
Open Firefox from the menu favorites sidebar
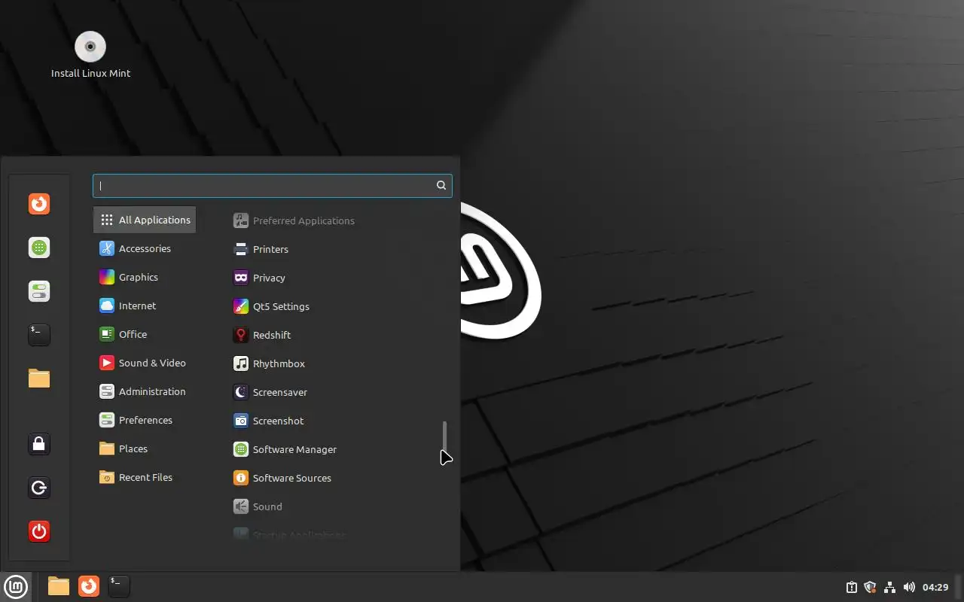point(39,204)
